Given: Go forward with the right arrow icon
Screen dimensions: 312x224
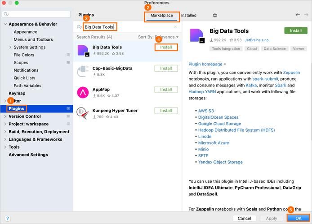Looking at the screenshot, I should [306, 15].
